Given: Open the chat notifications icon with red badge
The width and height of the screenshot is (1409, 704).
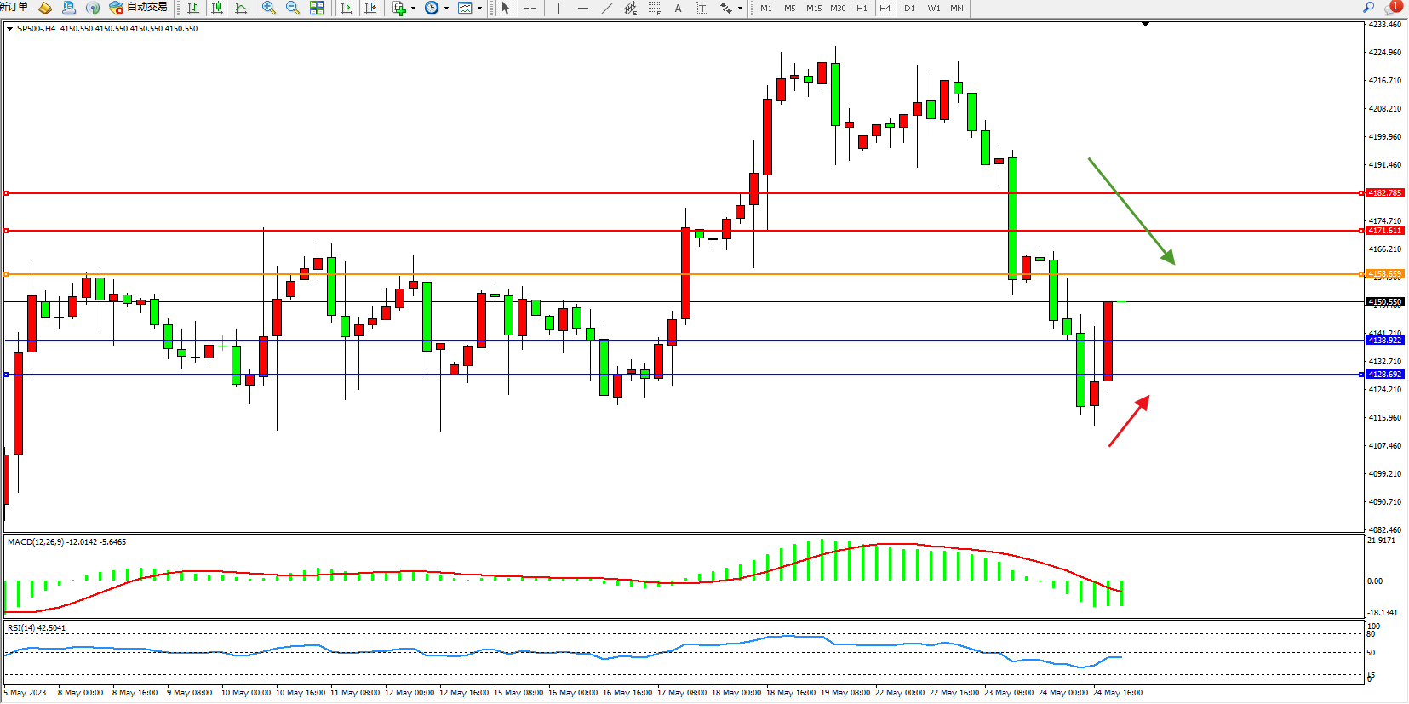Looking at the screenshot, I should (1391, 8).
